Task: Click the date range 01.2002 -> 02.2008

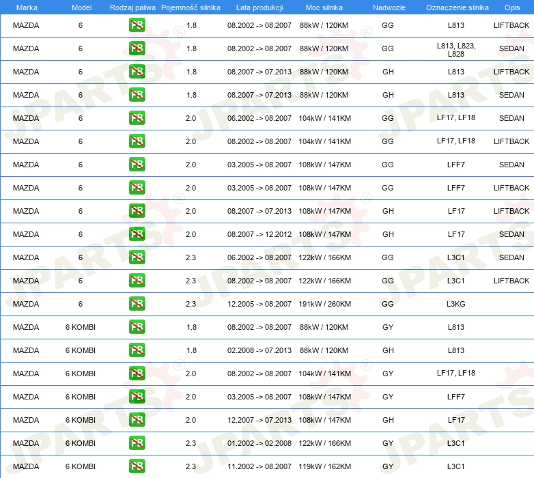Action: (x=259, y=443)
